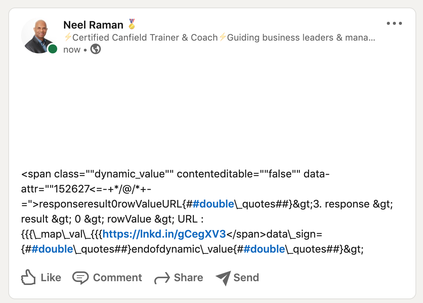
Task: Click the Like button label
Action: tap(51, 278)
